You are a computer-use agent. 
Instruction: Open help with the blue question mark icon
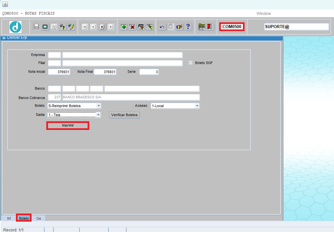pos(188,27)
